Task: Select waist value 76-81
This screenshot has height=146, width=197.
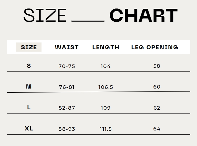Action: [67, 87]
